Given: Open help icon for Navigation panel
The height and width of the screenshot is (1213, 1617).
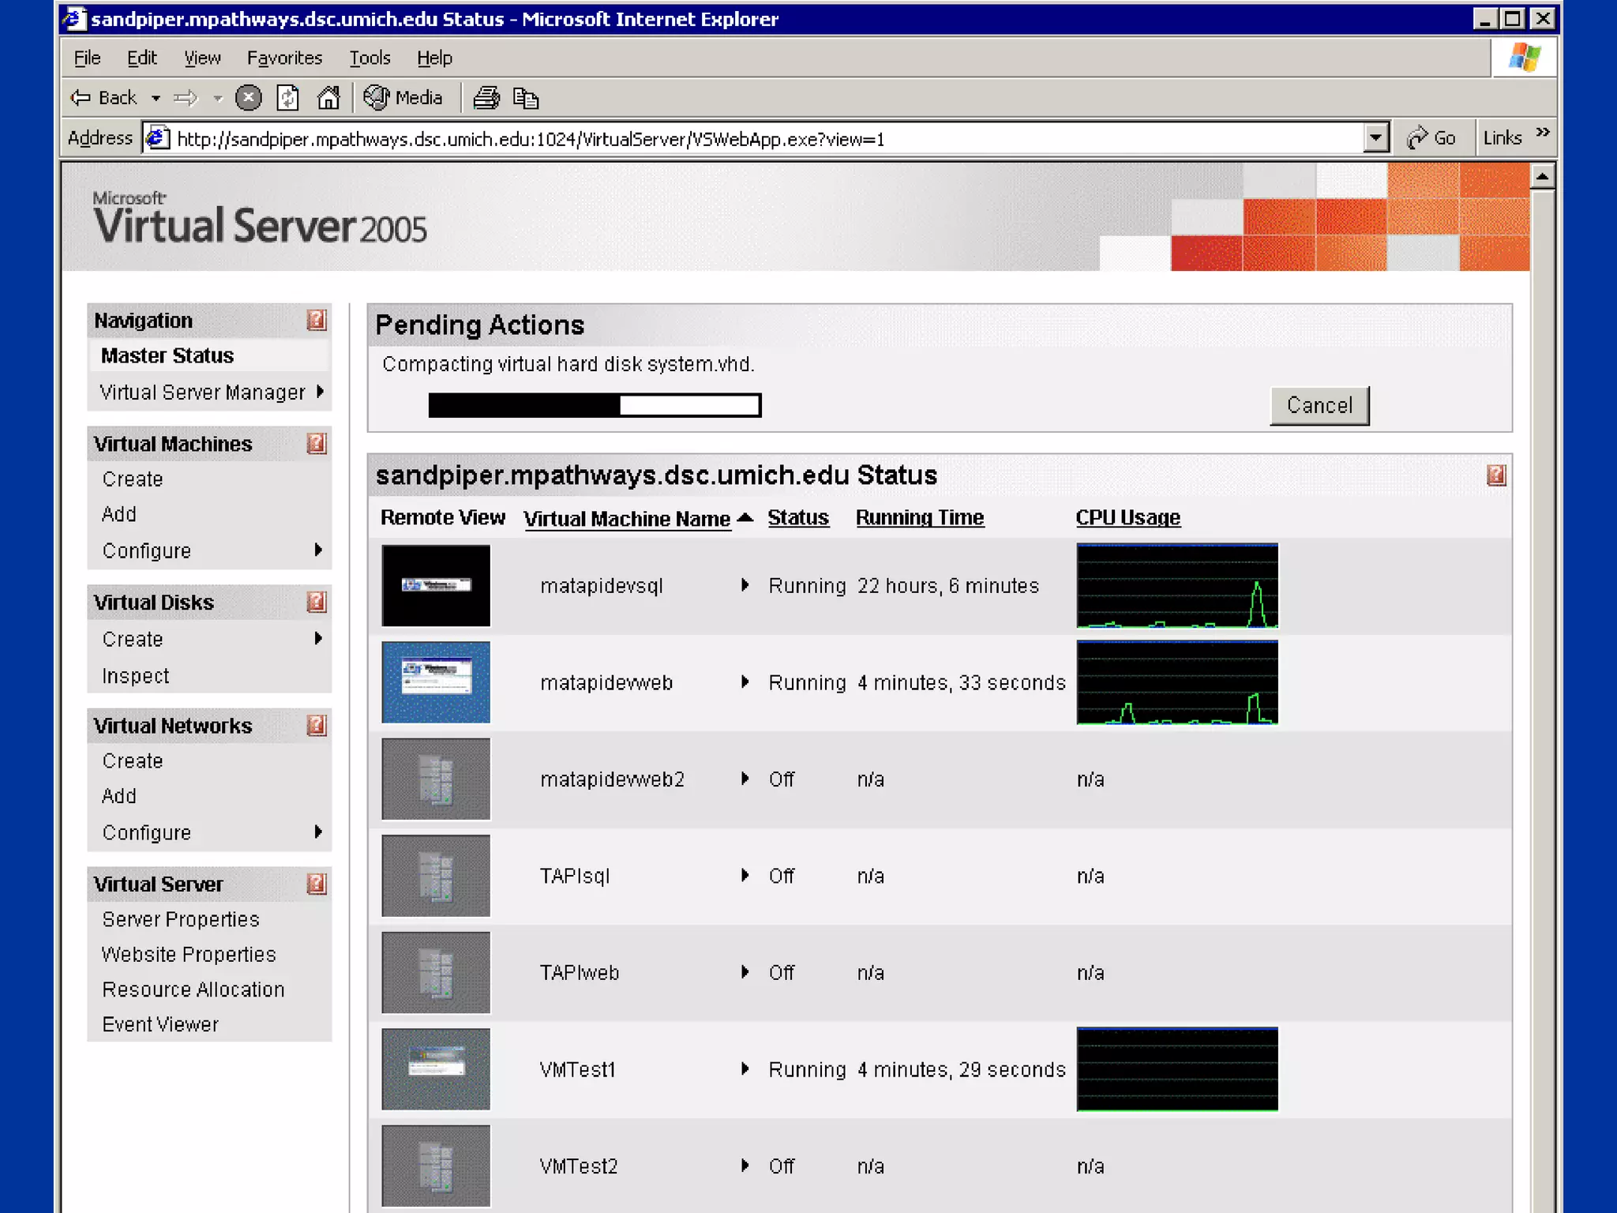Looking at the screenshot, I should (x=316, y=320).
